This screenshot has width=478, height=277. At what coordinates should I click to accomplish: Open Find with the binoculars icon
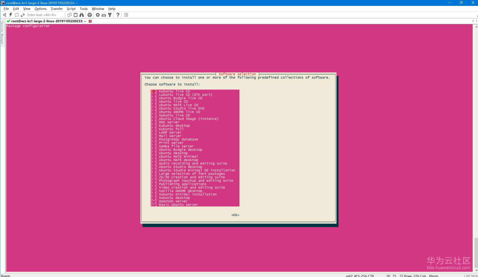click(82, 15)
